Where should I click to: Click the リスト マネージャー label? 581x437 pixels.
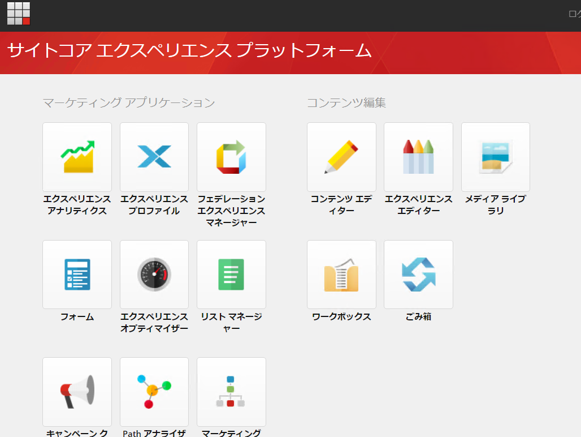(x=231, y=322)
